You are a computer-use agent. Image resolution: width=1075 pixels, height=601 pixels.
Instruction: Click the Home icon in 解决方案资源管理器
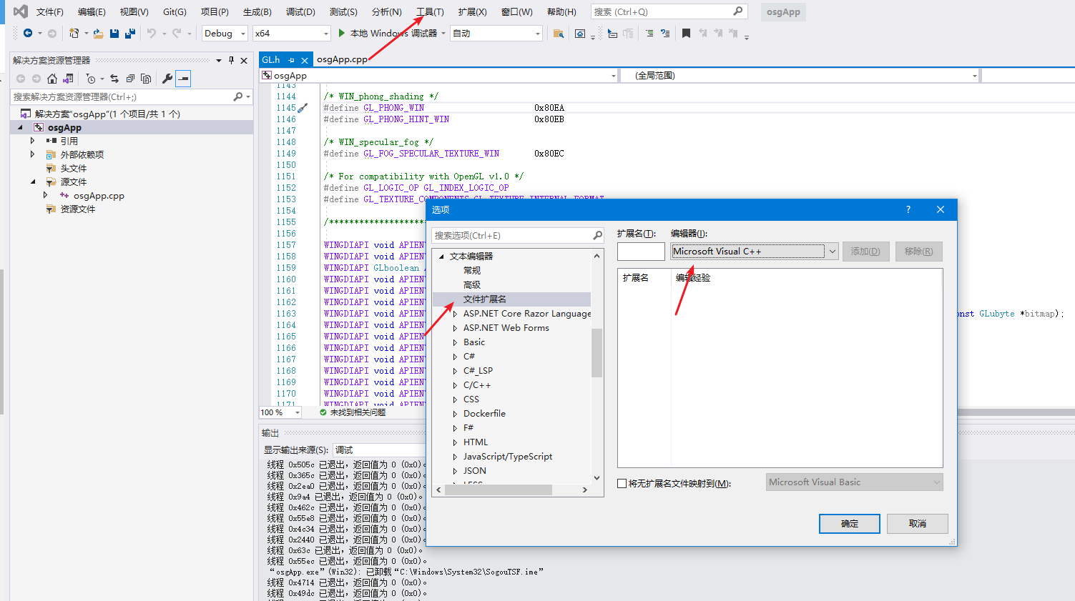click(53, 79)
